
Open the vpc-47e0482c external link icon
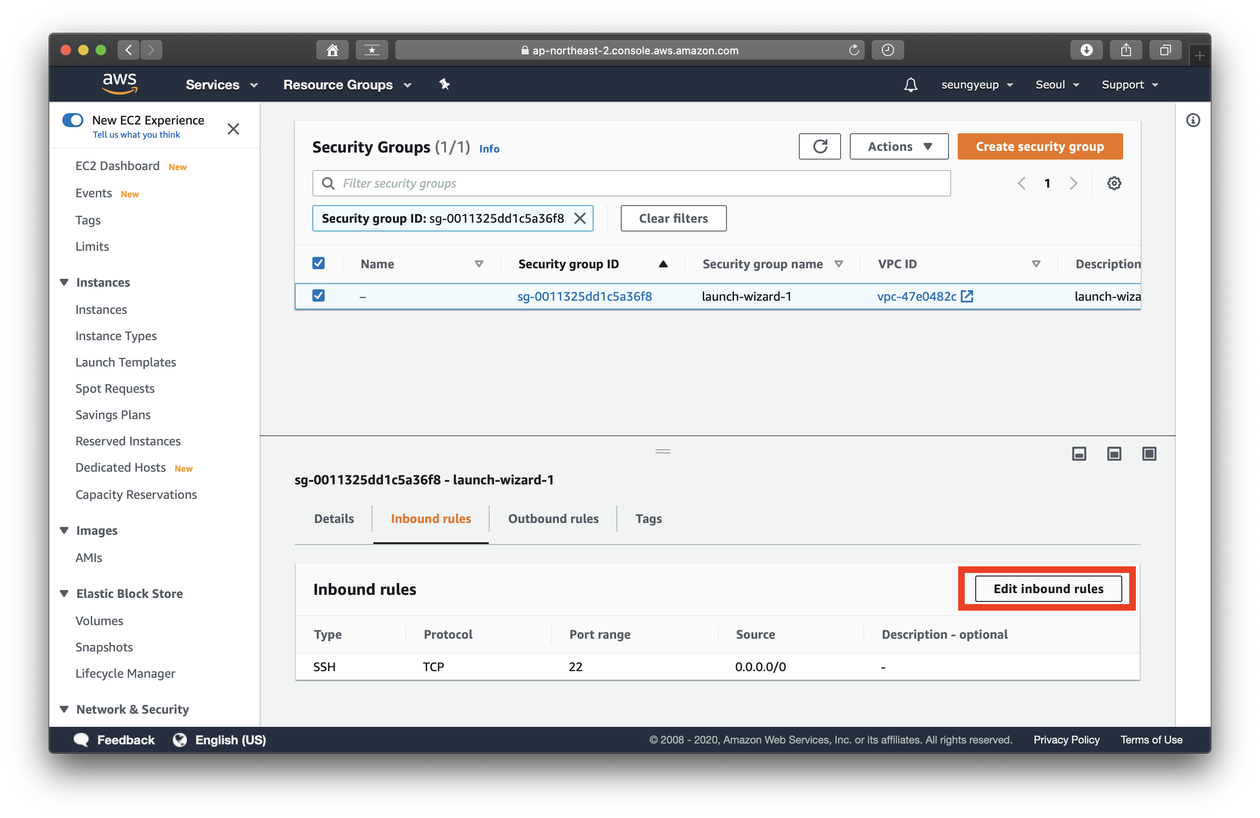(966, 296)
